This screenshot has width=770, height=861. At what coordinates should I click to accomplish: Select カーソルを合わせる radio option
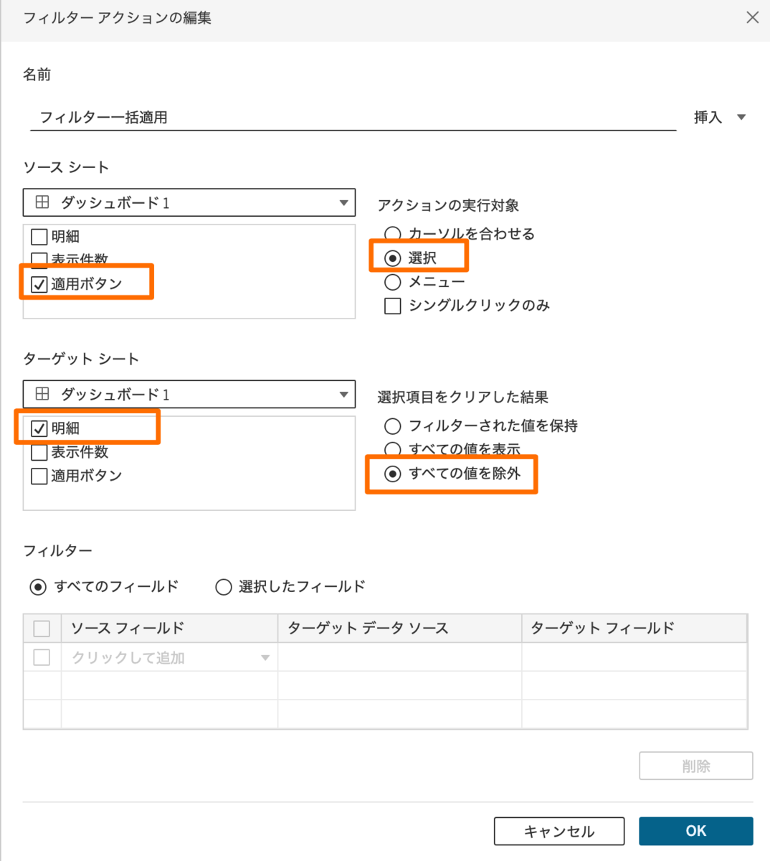click(x=393, y=234)
